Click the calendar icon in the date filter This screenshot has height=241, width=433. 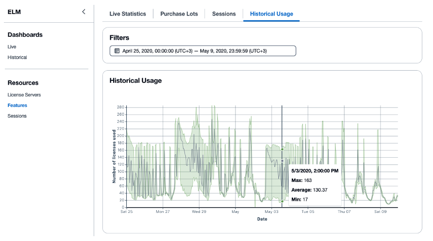(117, 51)
